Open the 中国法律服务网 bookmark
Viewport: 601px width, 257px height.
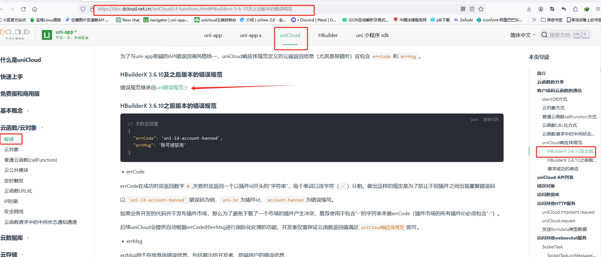tap(410, 20)
